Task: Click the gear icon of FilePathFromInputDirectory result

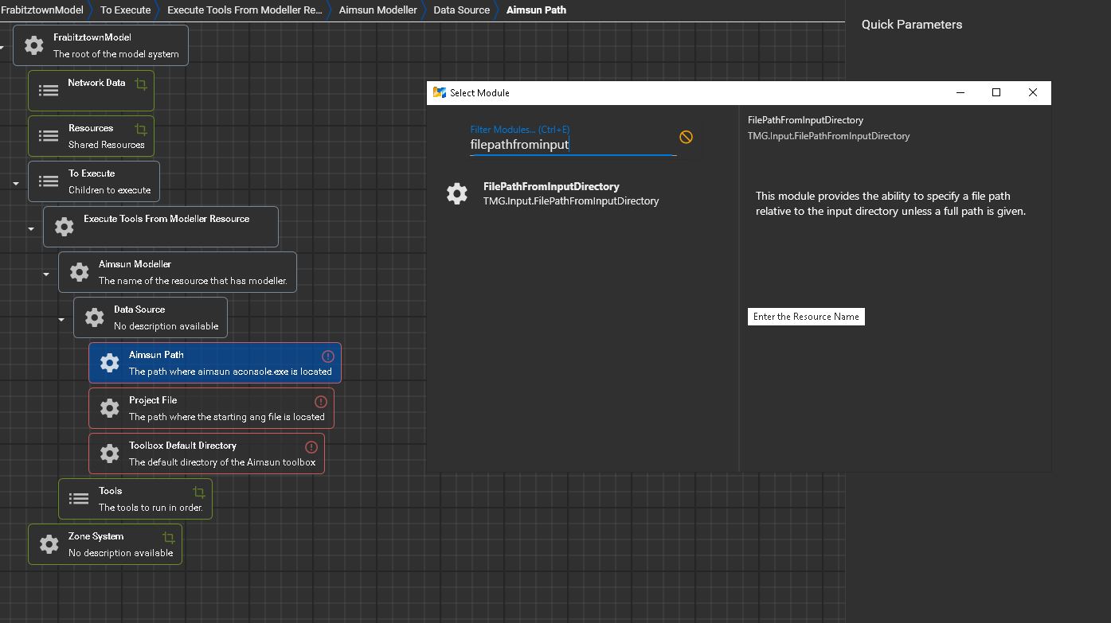Action: click(x=457, y=193)
